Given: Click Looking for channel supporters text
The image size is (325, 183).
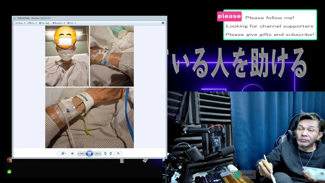Looking at the screenshot, I should pos(270,26).
